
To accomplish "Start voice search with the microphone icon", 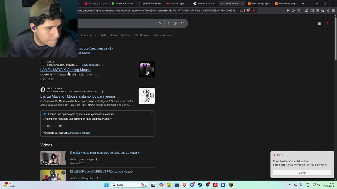I will point(169,23).
